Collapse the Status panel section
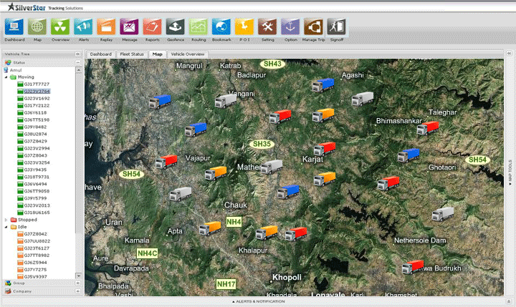Image resolution: width=516 pixels, height=307 pixels. pos(78,62)
